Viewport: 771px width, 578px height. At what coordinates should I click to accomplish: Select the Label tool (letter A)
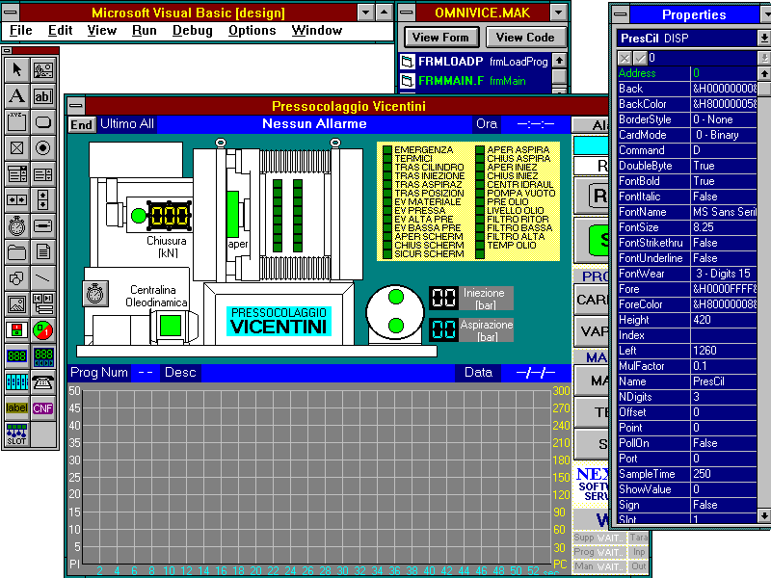point(16,95)
